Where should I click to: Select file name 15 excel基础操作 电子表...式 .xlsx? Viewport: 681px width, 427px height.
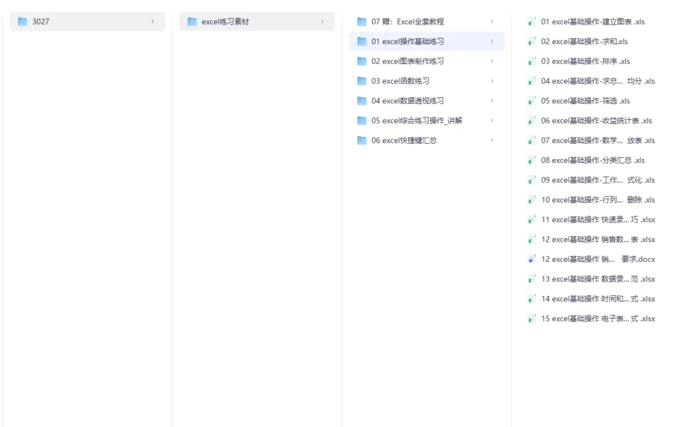pyautogui.click(x=598, y=319)
